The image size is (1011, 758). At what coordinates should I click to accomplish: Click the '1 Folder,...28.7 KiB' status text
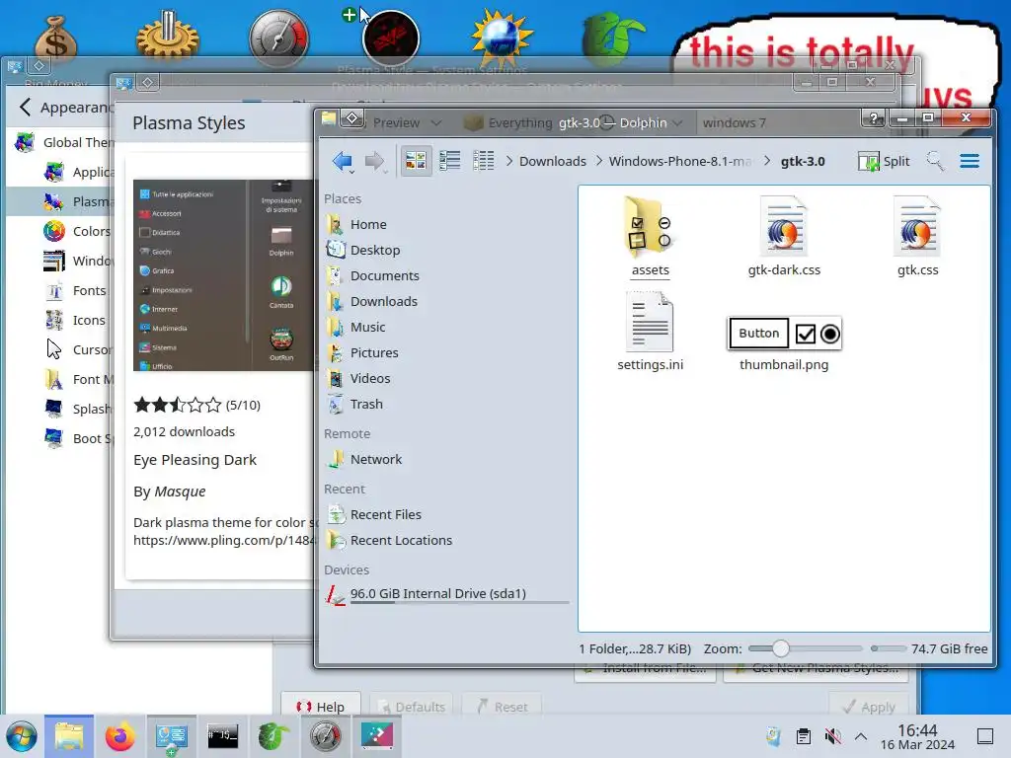pyautogui.click(x=635, y=649)
